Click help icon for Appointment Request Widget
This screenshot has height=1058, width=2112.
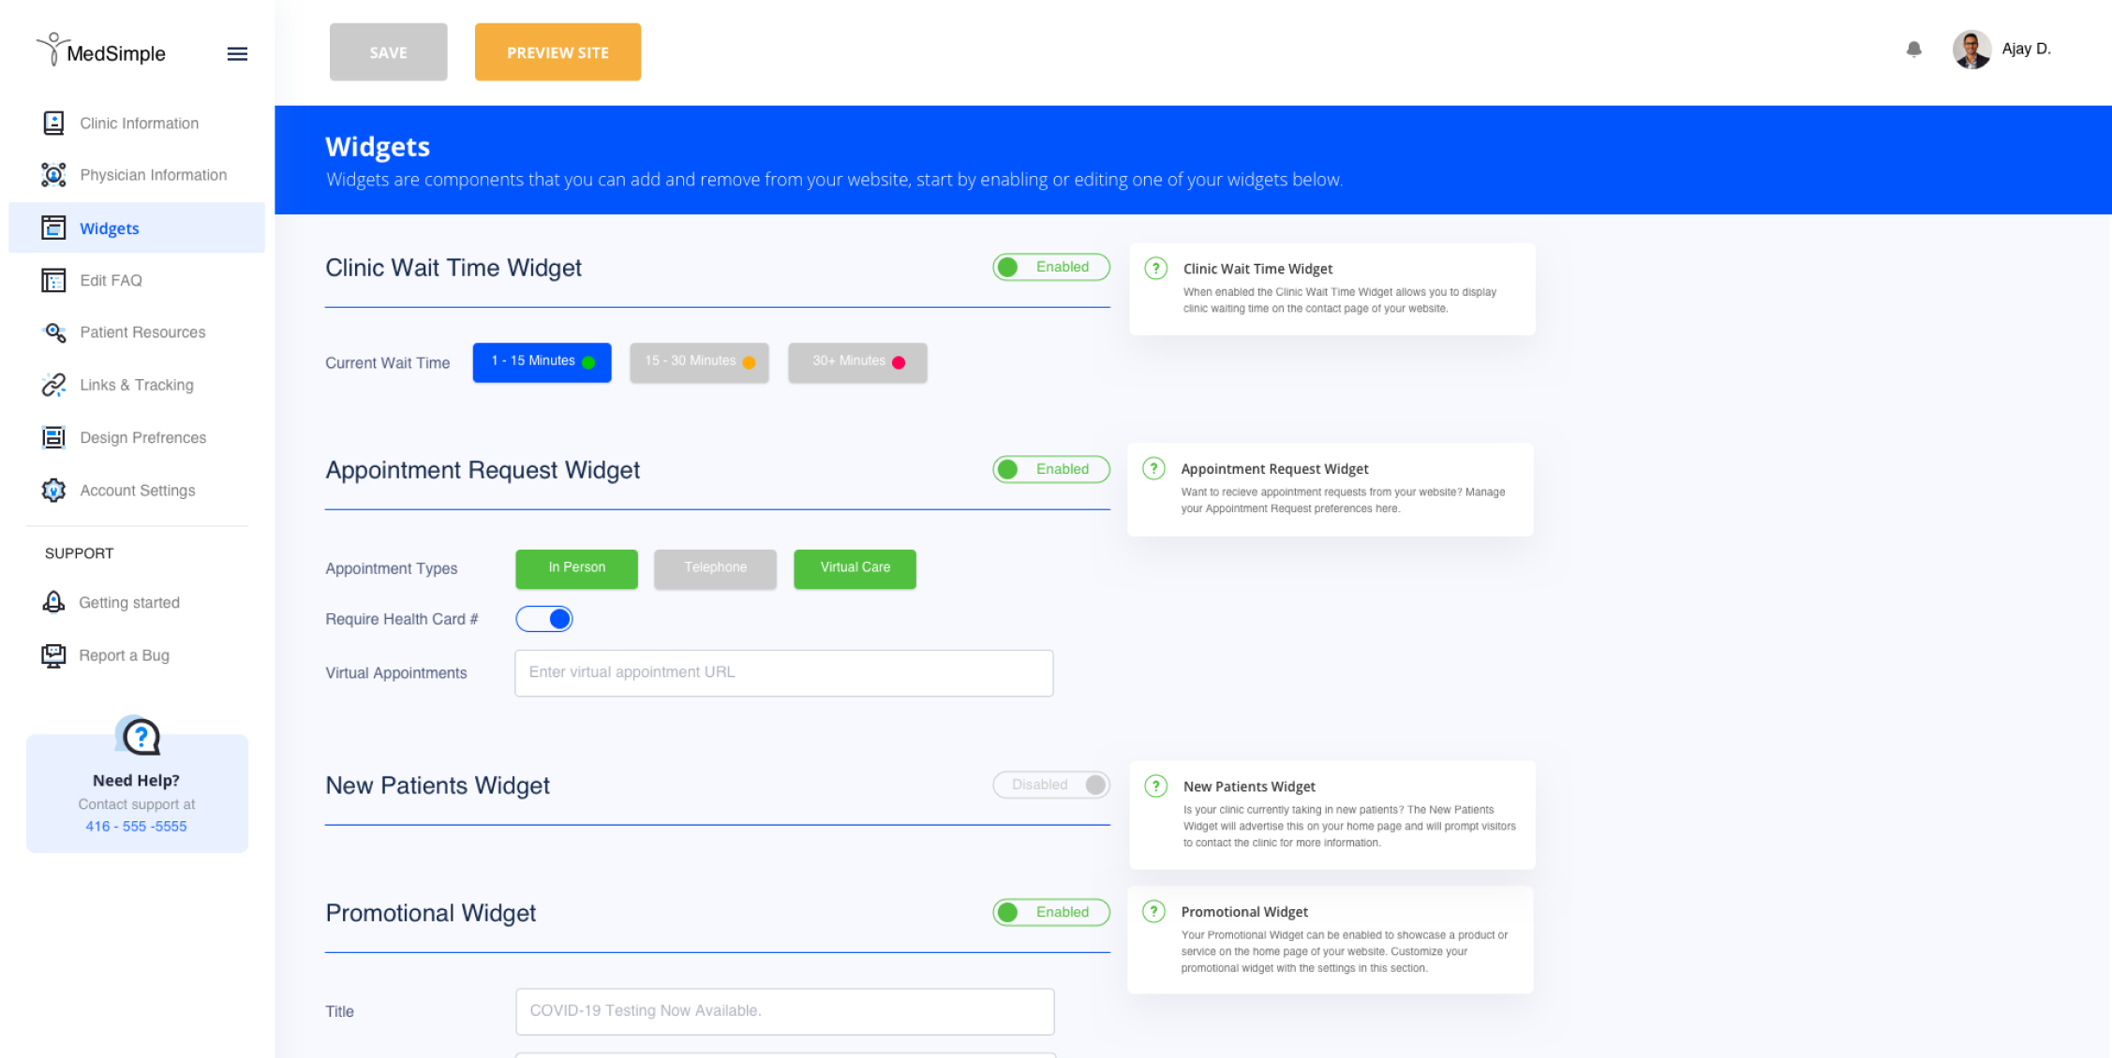coord(1154,468)
